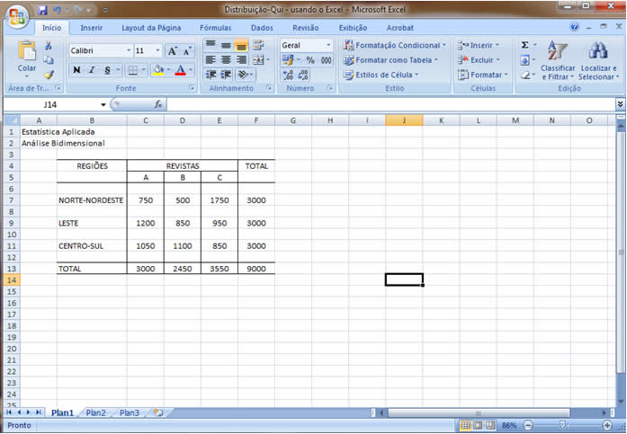
Task: Click the format painter brush icon
Action: [x=49, y=75]
